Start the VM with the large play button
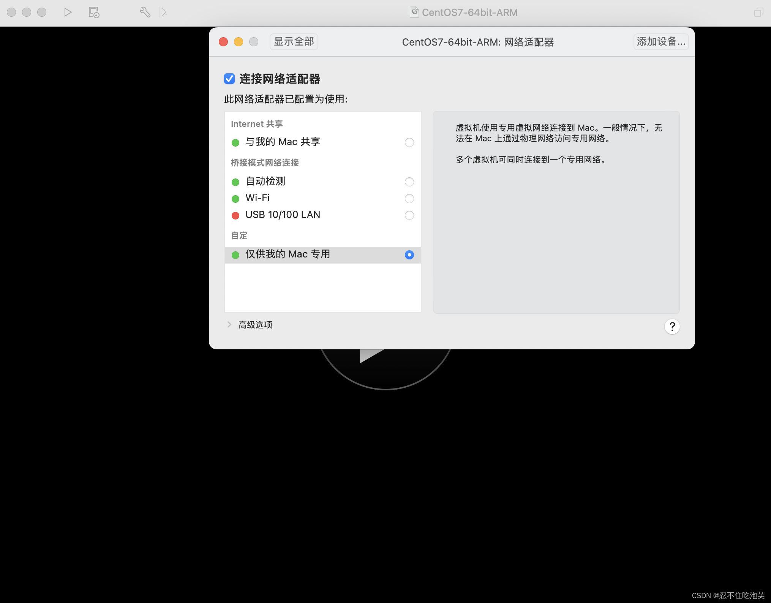The width and height of the screenshot is (771, 603). coord(385,368)
